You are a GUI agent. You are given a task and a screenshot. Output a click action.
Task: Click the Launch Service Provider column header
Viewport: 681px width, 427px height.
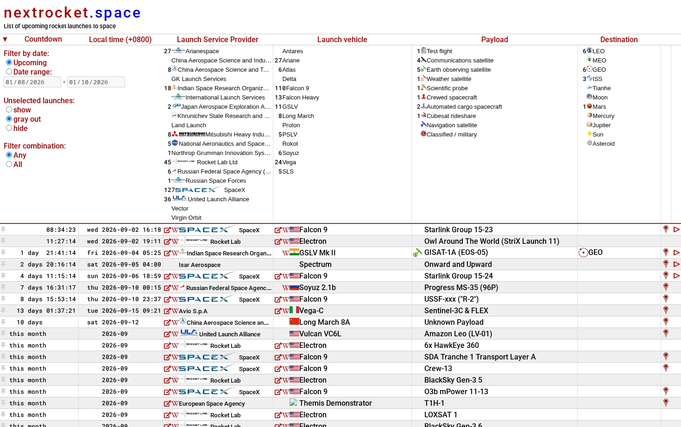(x=218, y=39)
